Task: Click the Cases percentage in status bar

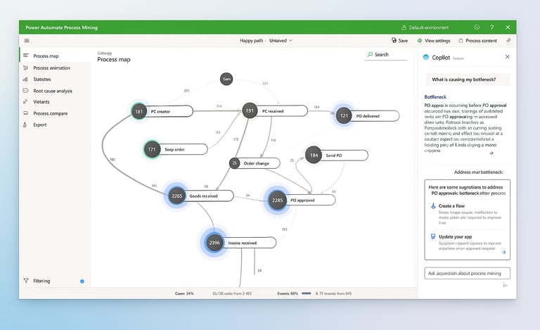Action: point(184,293)
